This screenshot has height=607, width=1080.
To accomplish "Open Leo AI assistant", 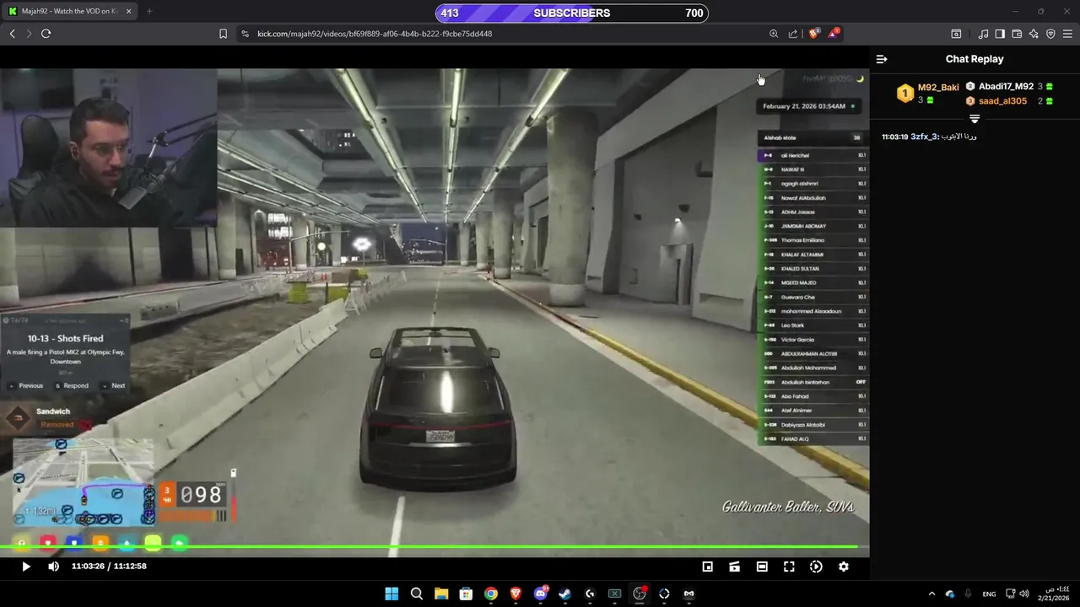I will (x=1034, y=34).
